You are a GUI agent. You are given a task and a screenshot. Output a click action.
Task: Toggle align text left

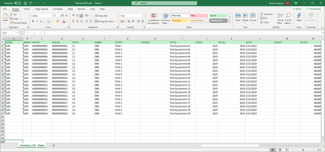73,21
